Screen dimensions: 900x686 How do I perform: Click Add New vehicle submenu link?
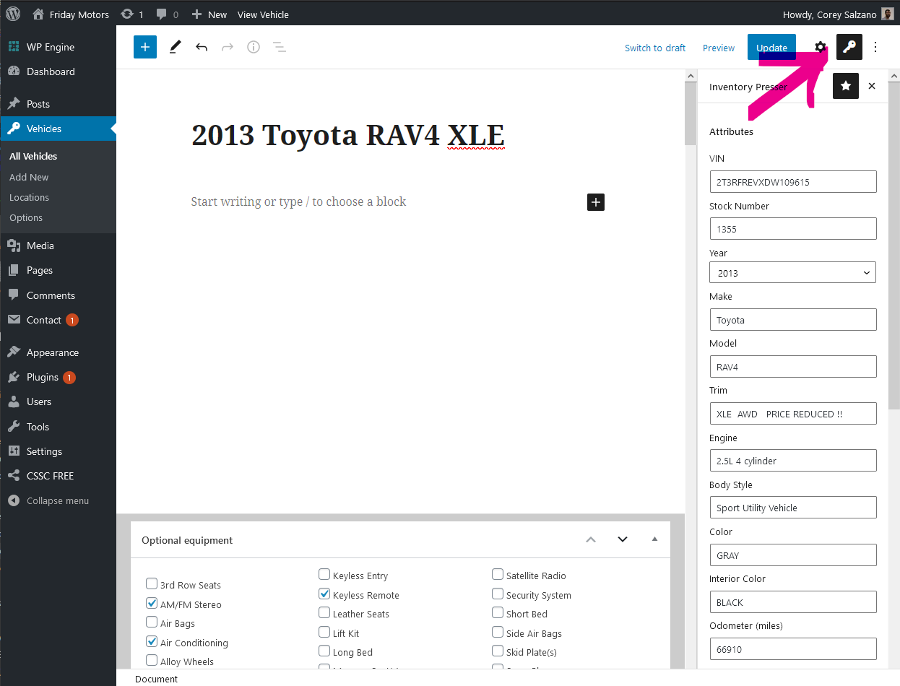tap(29, 177)
